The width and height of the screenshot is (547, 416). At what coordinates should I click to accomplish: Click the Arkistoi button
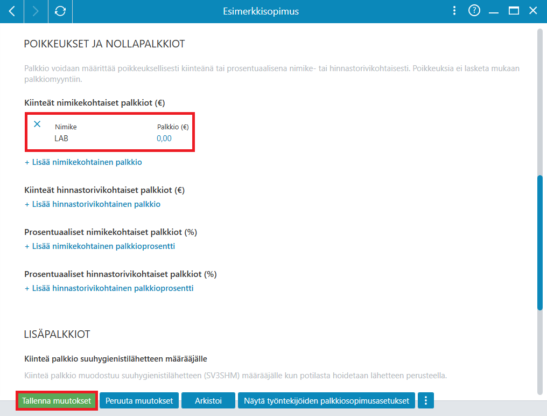[208, 400]
